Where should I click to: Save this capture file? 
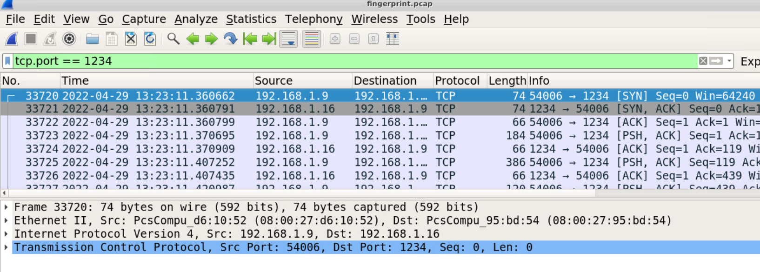112,39
